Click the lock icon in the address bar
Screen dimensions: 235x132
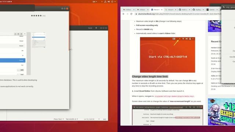(x=136, y=14)
